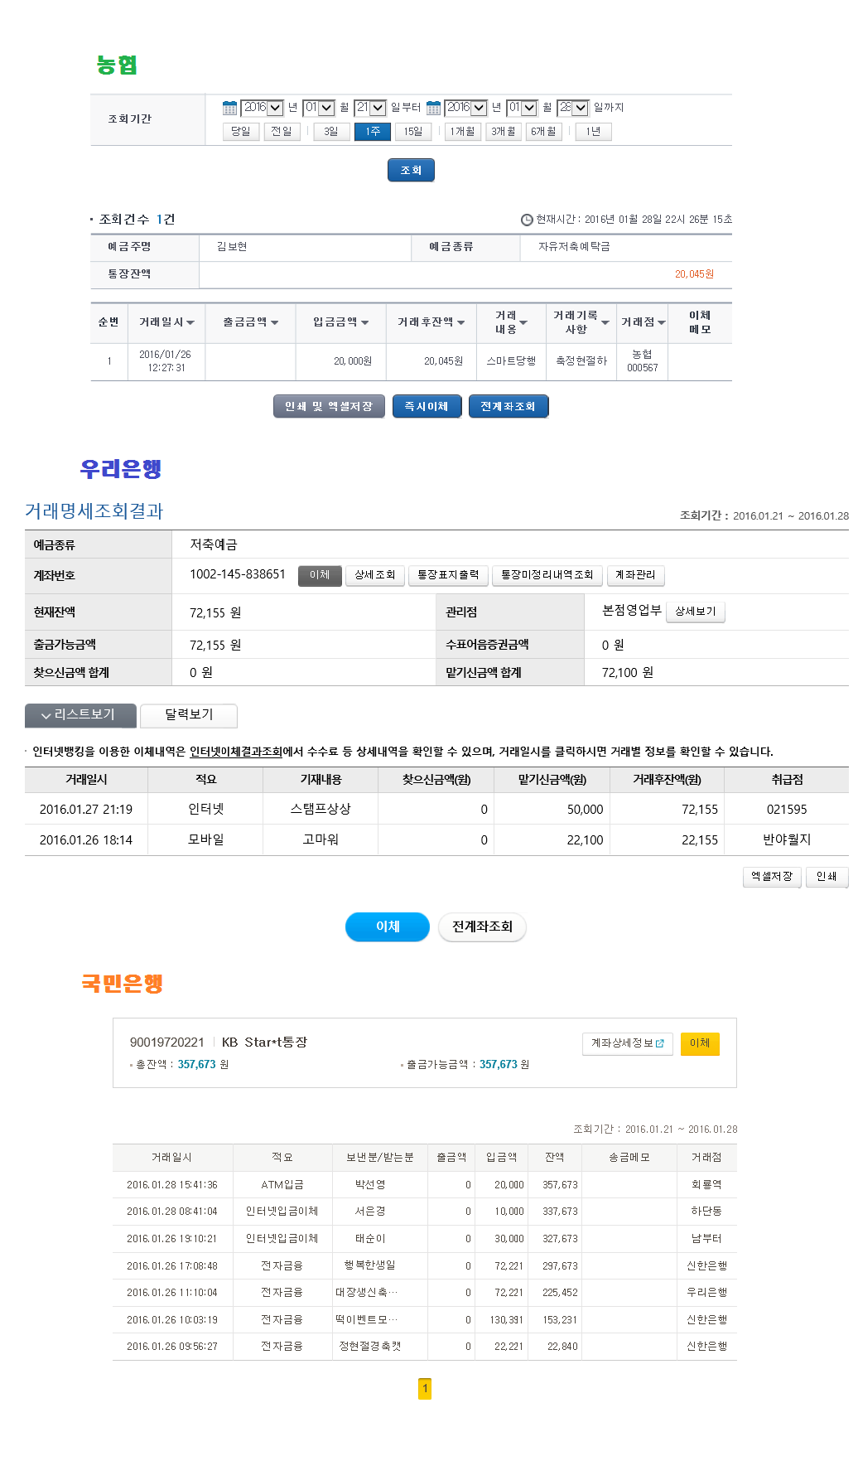Select the 당일 period option
The image size is (858, 1461).
tap(241, 132)
